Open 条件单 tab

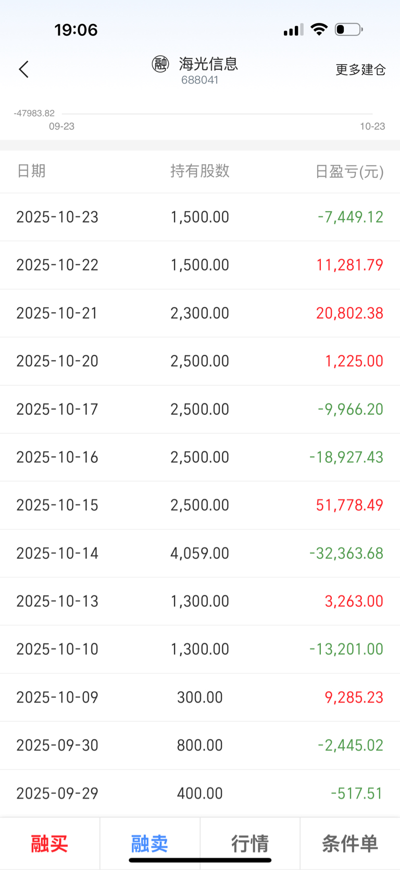pos(349,843)
